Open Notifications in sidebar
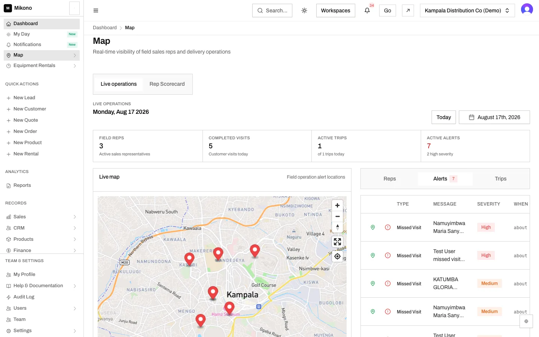Image resolution: width=539 pixels, height=337 pixels. (x=42, y=45)
